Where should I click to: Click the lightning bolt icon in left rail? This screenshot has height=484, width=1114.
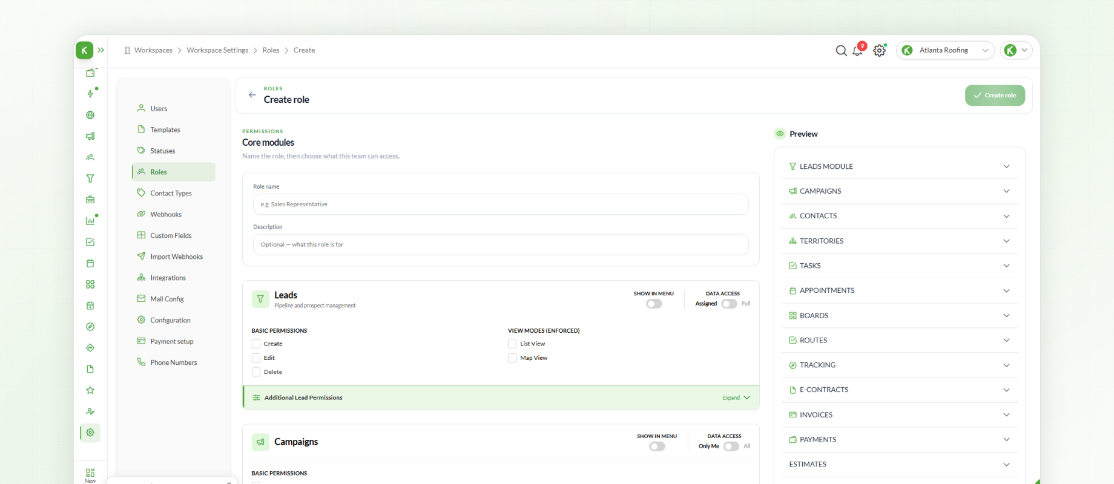pos(90,94)
